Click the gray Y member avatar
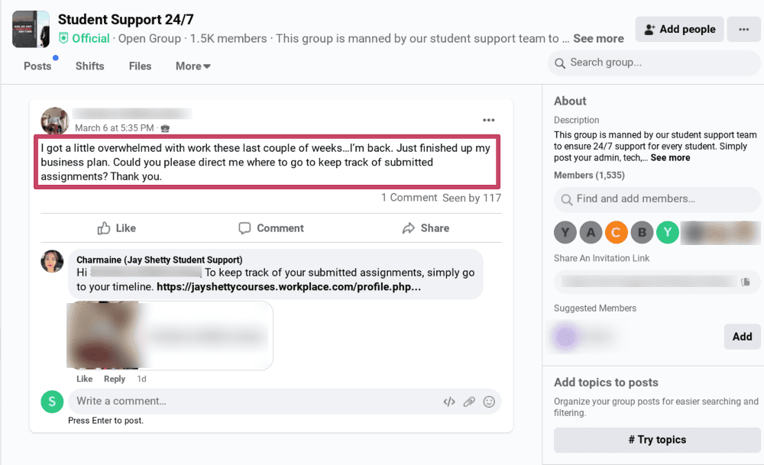The height and width of the screenshot is (465, 764). 565,233
